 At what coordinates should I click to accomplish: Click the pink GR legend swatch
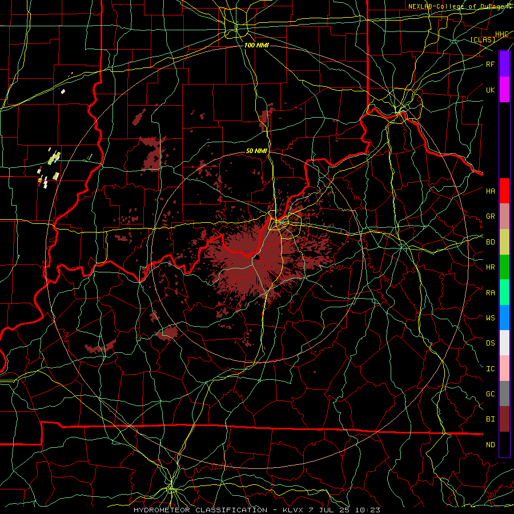(504, 216)
